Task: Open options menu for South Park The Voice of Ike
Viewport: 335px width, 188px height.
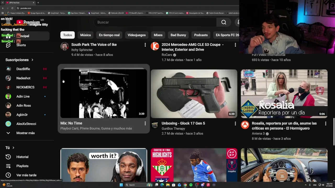Action: point(145,45)
